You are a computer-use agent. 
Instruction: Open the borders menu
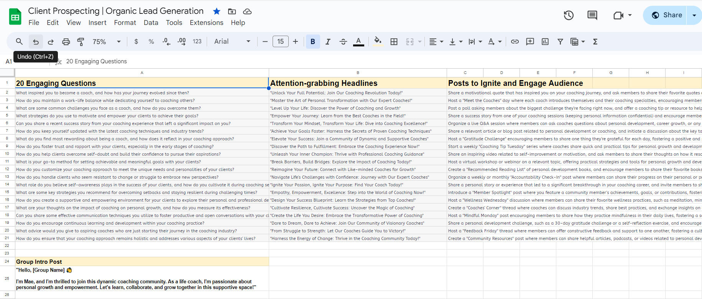pyautogui.click(x=394, y=41)
